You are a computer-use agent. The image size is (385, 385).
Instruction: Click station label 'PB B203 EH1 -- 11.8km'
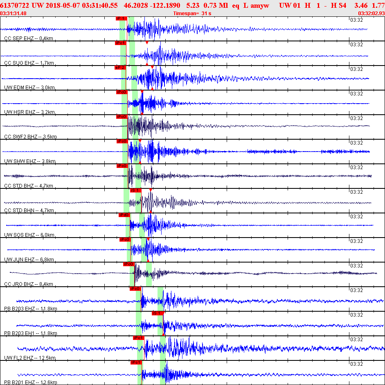pos(31,333)
